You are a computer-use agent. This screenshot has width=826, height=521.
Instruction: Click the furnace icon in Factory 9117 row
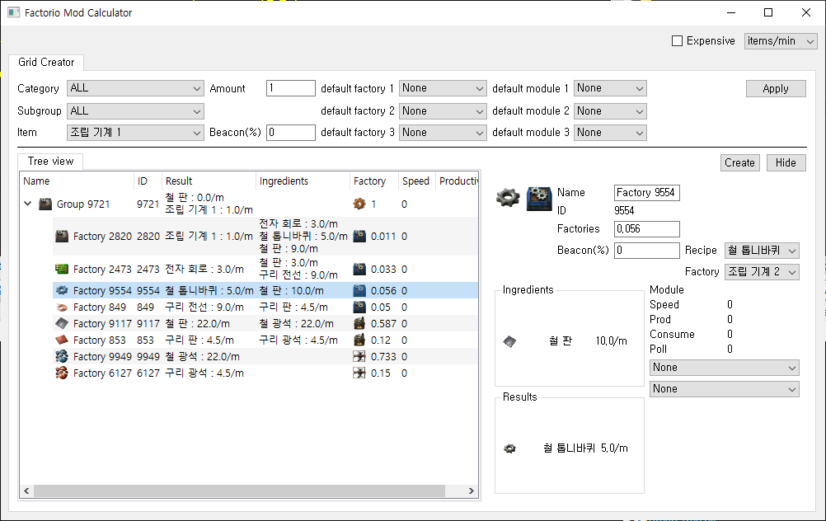coord(359,323)
